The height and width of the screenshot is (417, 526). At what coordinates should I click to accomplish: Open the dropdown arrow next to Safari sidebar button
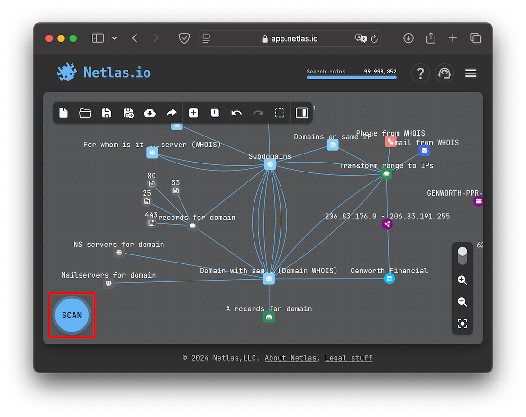click(x=114, y=38)
